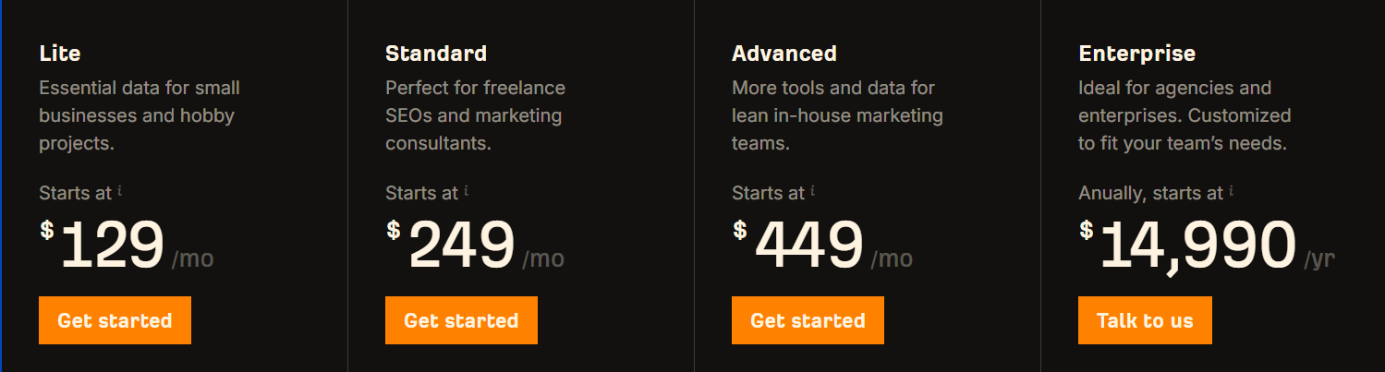Select the Enterprise plan title
The width and height of the screenshot is (1385, 372).
[1137, 54]
